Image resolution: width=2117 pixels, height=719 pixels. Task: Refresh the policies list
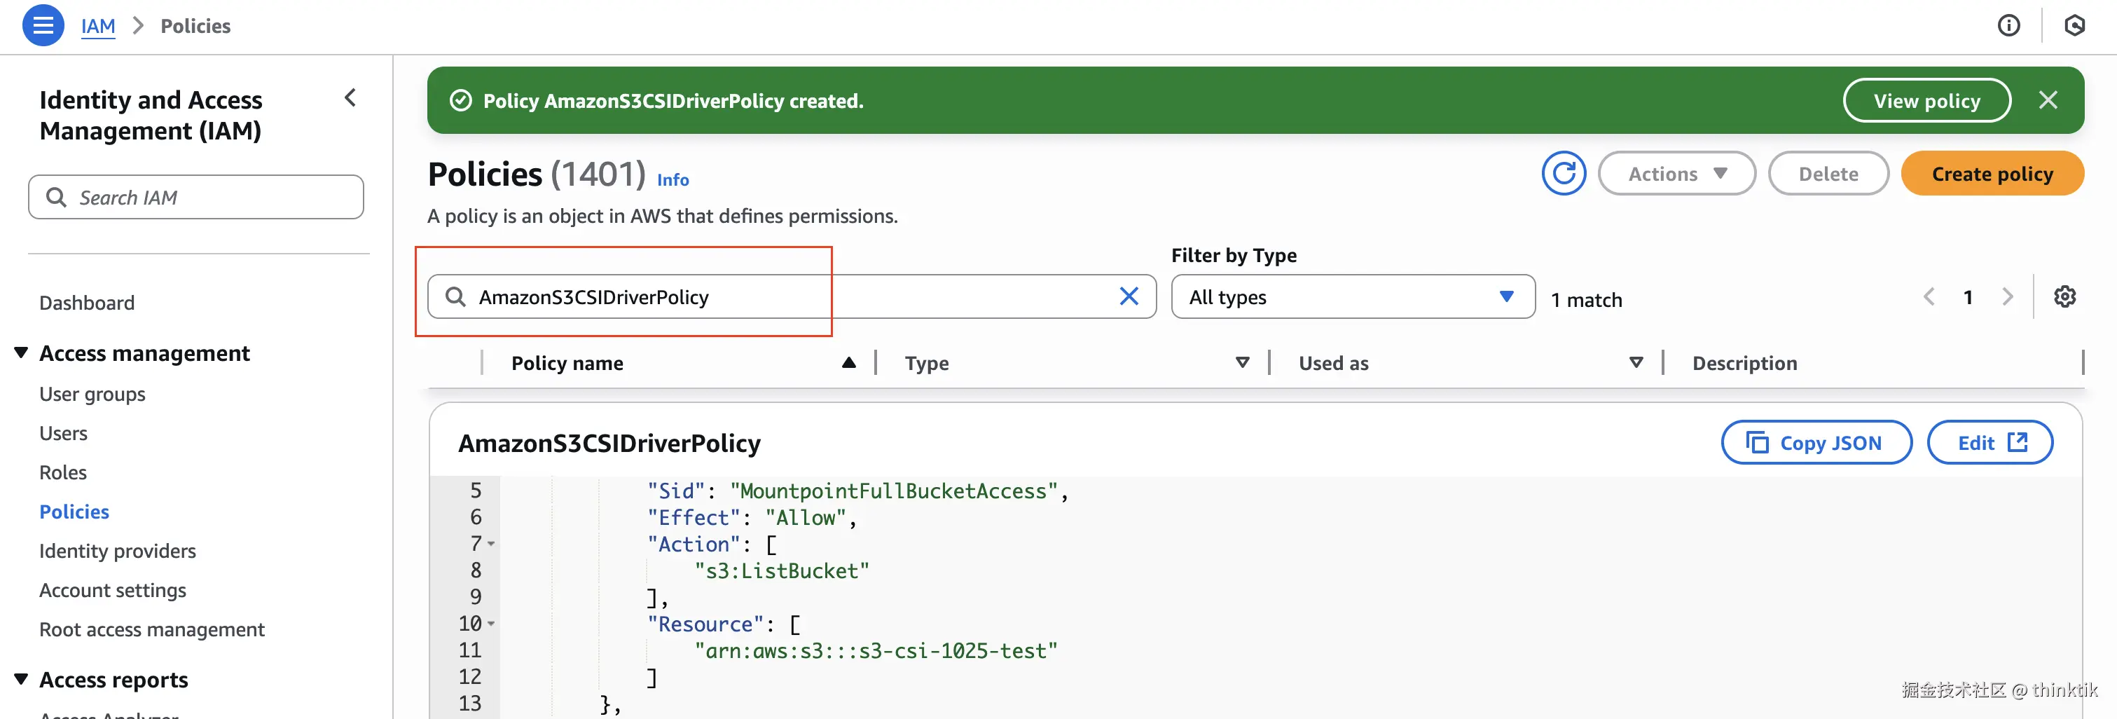coord(1563,173)
